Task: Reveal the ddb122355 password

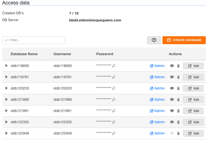Action: (114, 122)
